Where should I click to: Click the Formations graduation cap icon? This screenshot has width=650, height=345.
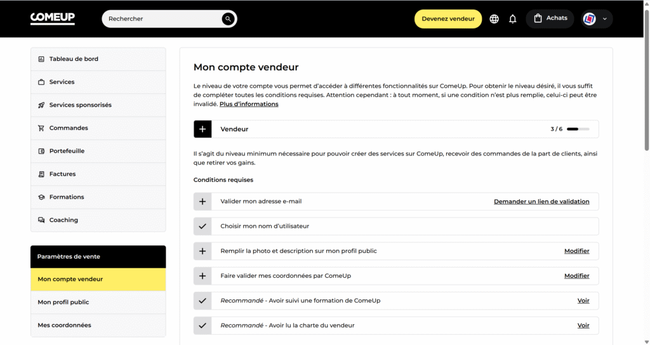click(41, 197)
